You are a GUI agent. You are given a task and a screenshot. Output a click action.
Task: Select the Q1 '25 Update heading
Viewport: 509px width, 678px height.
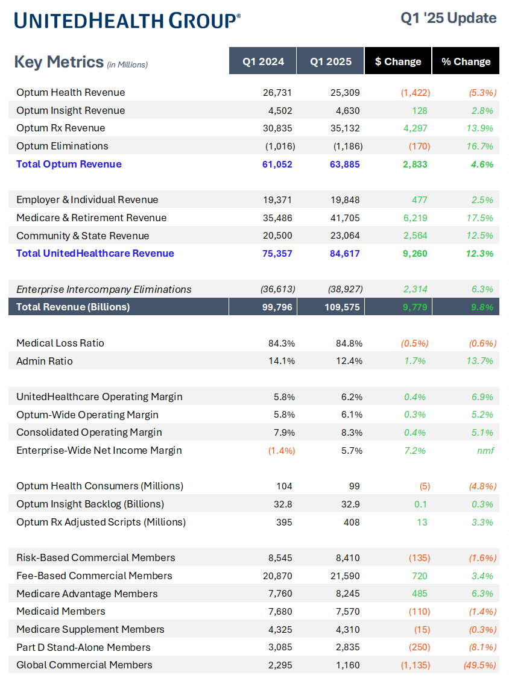[x=447, y=18]
